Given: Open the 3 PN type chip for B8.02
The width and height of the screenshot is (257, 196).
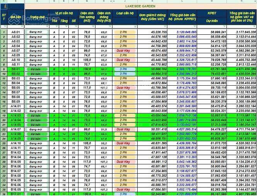Looking at the screenshot, I should [123, 74].
